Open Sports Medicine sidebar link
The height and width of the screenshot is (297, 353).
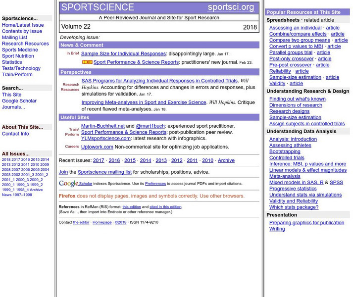coord(20,50)
